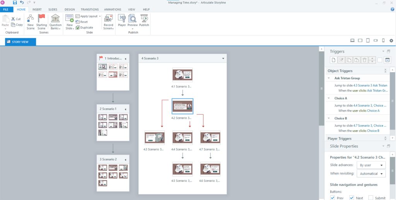Open Question Banks in ribbon
This screenshot has height=200, width=396.
tap(55, 19)
